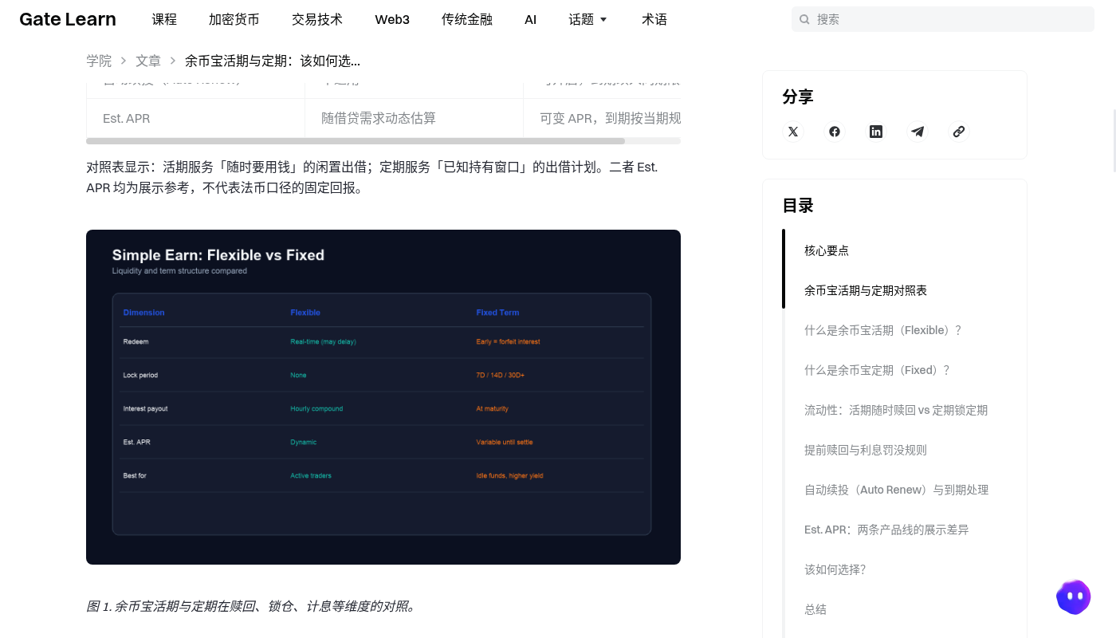The height and width of the screenshot is (638, 1116).
Task: Expand the 话题 dropdown menu
Action: 588,19
